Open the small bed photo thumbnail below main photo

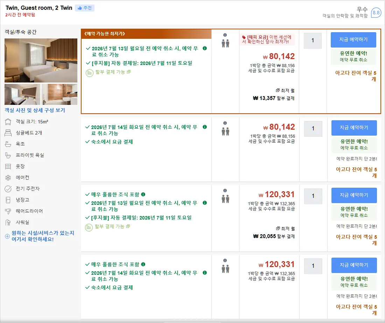click(x=22, y=94)
